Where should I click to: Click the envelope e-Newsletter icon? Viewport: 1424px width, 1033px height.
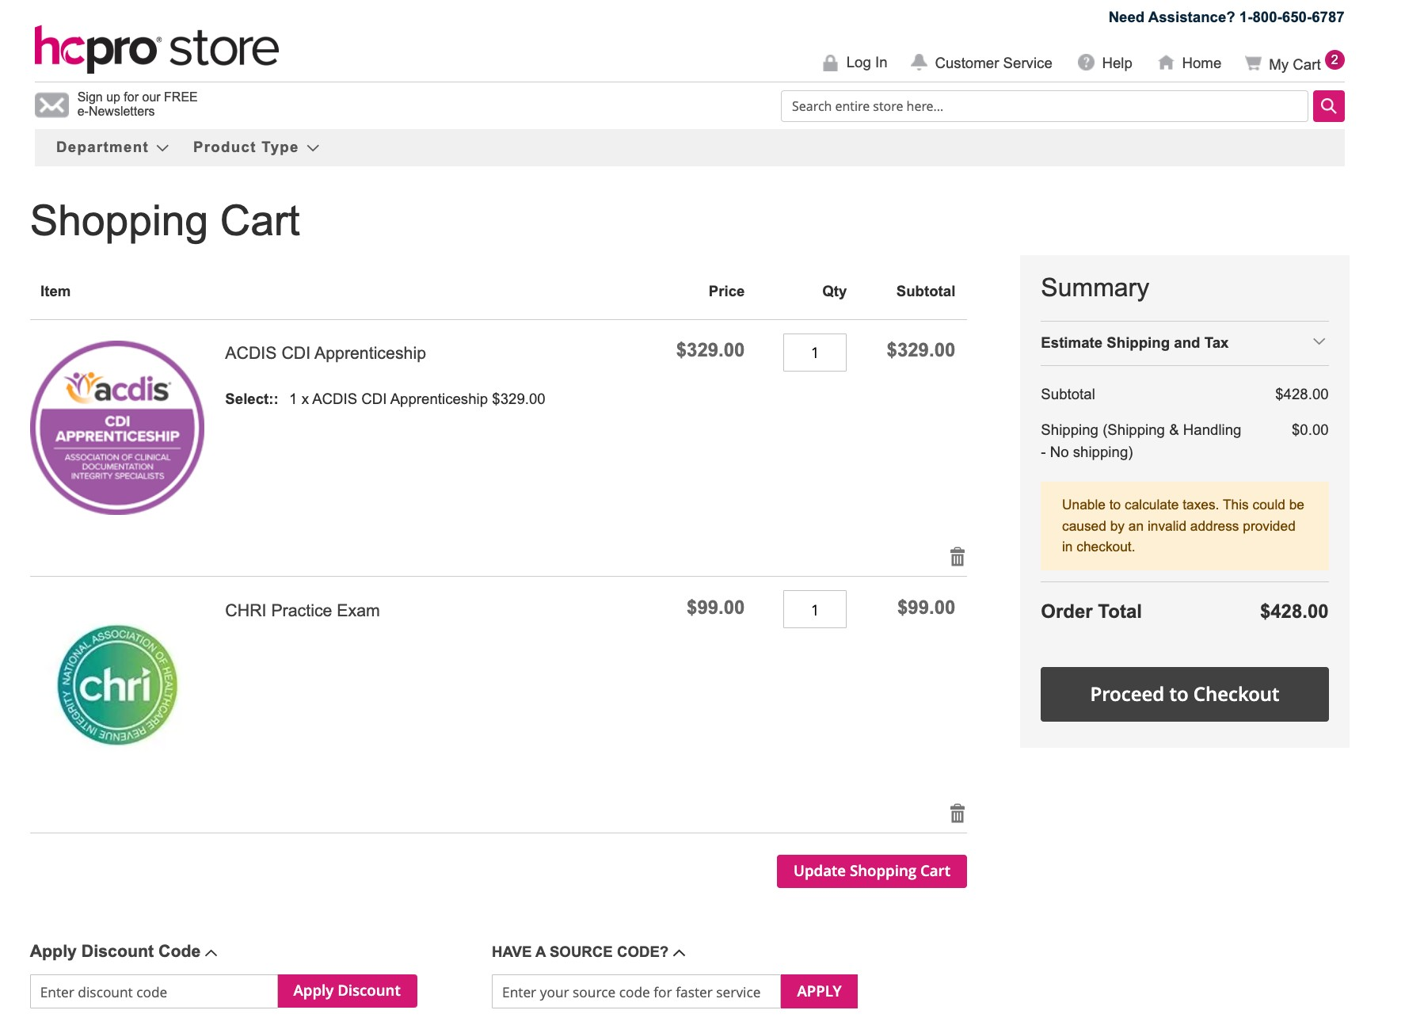[x=51, y=105]
